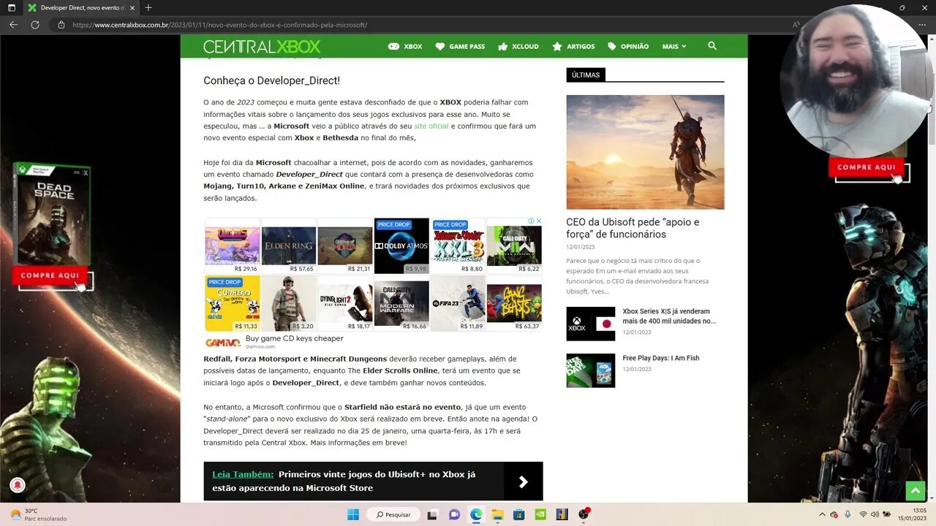Viewport: 936px width, 526px height.
Task: Open the Cuphead ad tile
Action: click(x=233, y=303)
